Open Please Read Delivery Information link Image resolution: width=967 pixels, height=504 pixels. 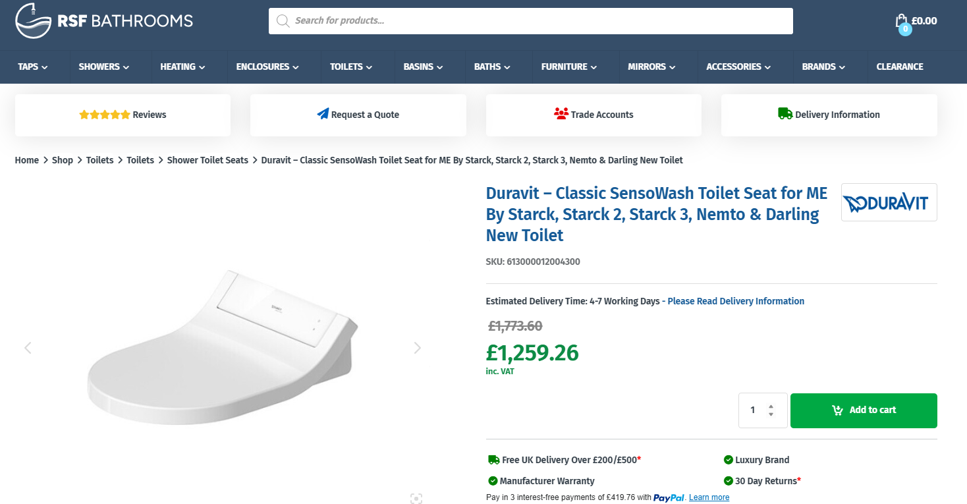[x=736, y=301]
